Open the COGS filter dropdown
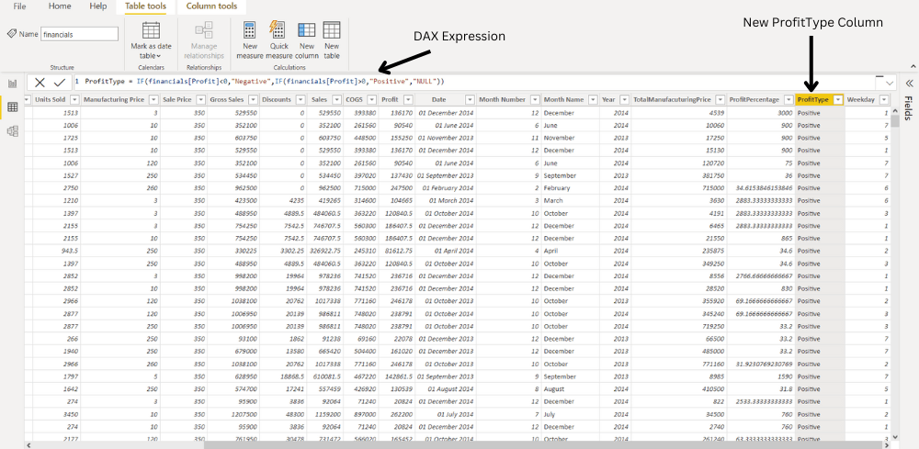Viewport: 919px width, 449px height. click(372, 99)
